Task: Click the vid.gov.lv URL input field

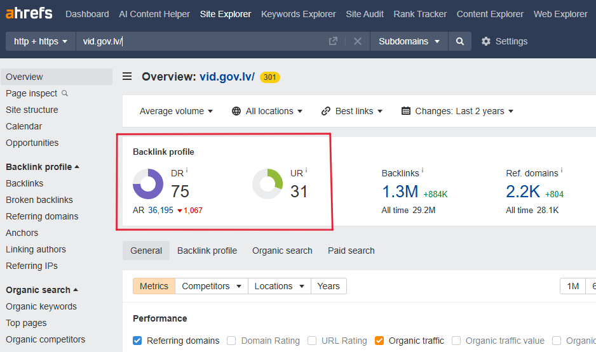Action: pos(197,41)
